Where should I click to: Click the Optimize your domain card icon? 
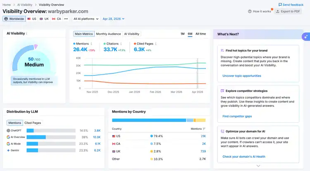pos(222,131)
